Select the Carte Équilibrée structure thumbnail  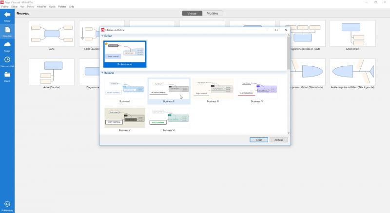(x=90, y=33)
